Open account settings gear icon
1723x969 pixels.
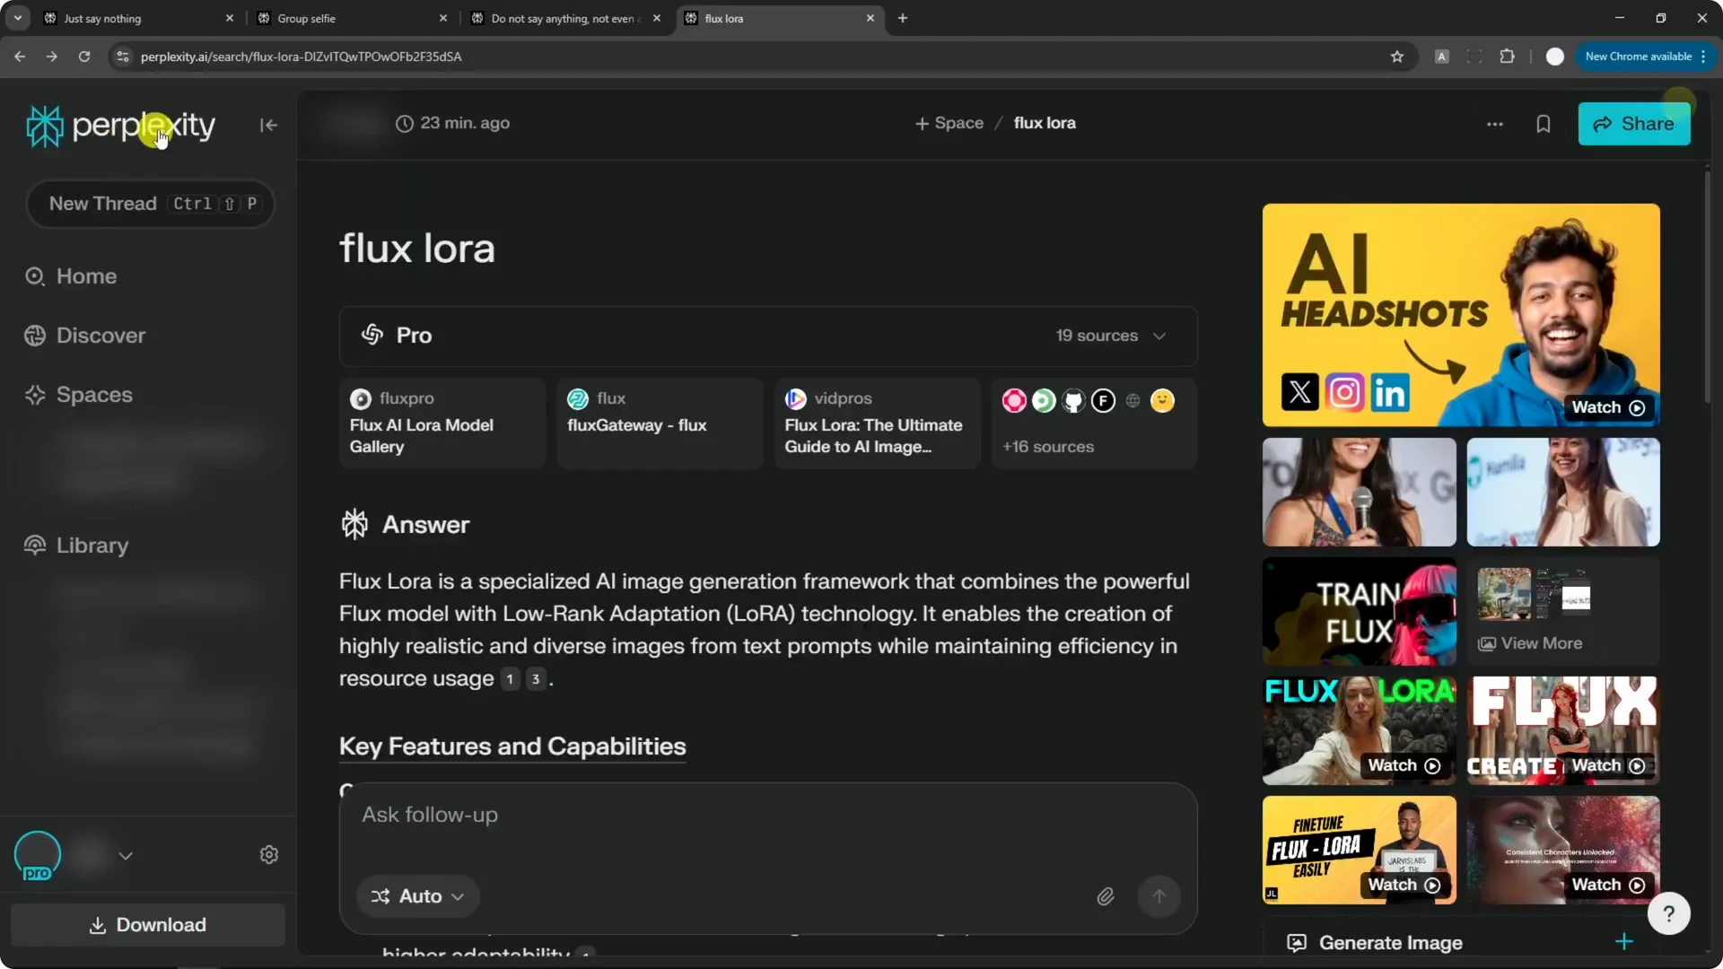click(268, 855)
